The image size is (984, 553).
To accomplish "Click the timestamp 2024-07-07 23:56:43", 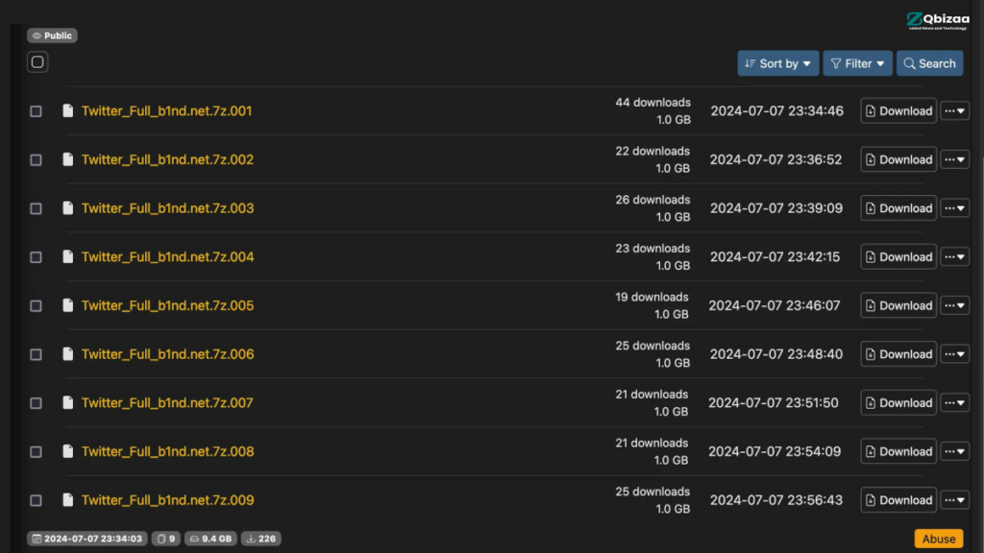I will click(x=776, y=499).
